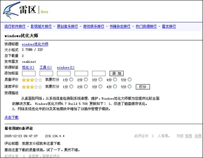
Task: Select 3分 in 速度评价 row
Action: click(100, 87)
